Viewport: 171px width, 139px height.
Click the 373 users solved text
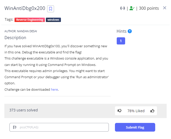click(23, 110)
